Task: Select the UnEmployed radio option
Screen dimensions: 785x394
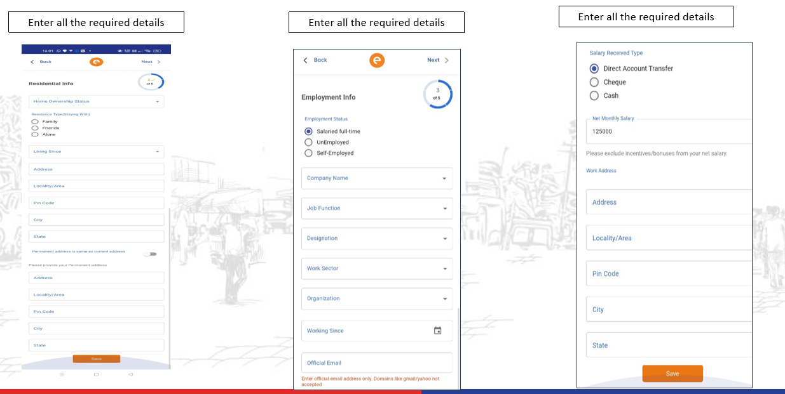Action: 308,142
